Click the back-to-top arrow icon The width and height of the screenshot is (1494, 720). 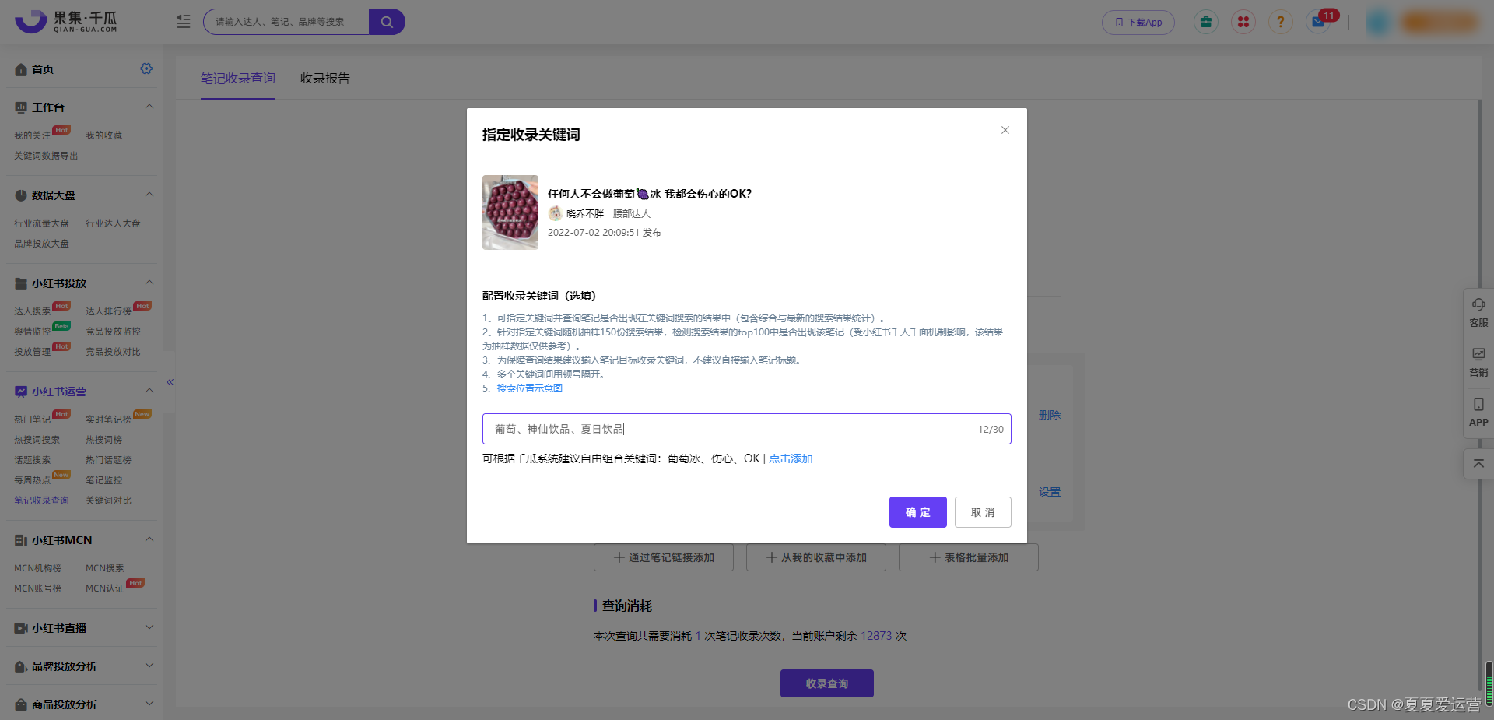pos(1478,463)
